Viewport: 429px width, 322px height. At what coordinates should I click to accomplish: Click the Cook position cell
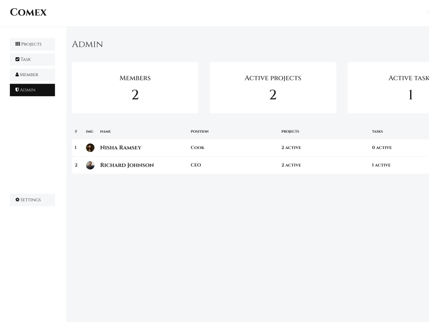[x=197, y=148]
